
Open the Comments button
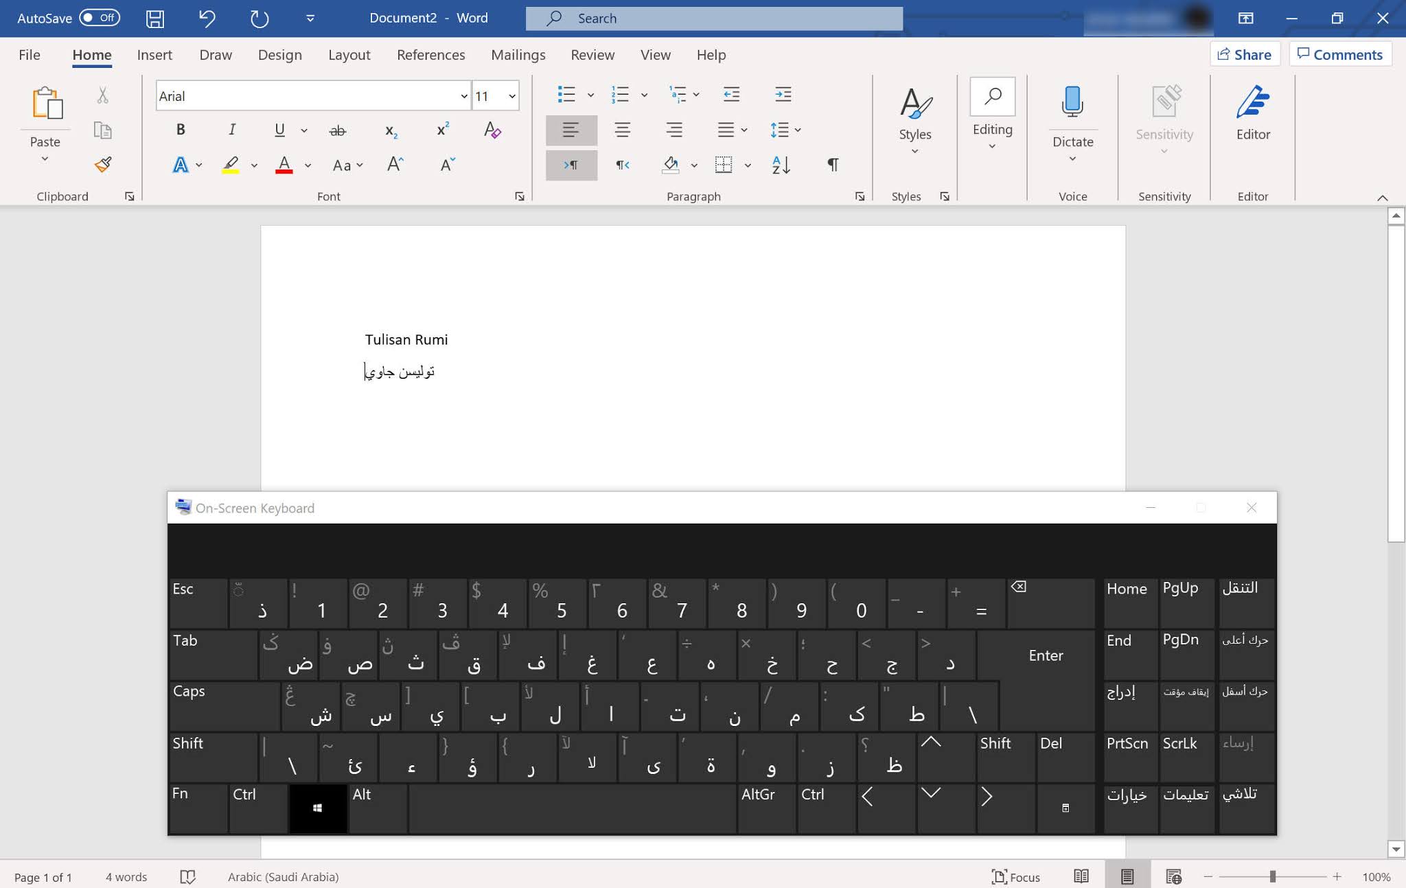click(x=1340, y=54)
